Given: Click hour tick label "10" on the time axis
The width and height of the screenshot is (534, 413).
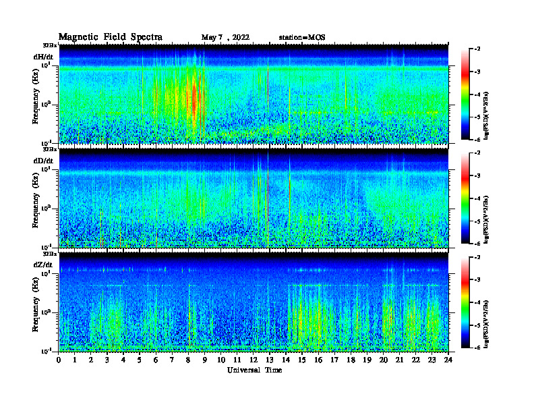Looking at the screenshot, I should (221, 360).
